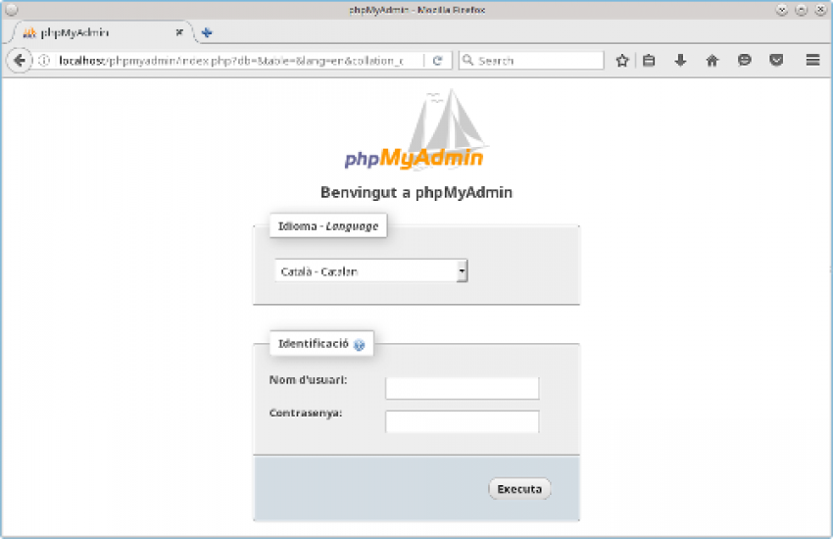Save page to Pocket icon
The image size is (833, 539).
(x=776, y=60)
